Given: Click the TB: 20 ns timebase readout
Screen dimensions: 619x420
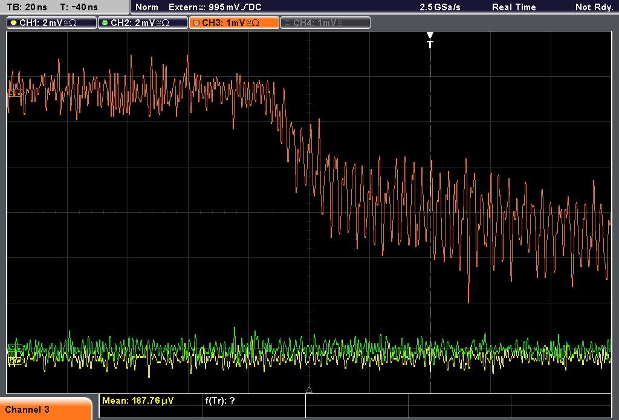Looking at the screenshot, I should 27,7.
